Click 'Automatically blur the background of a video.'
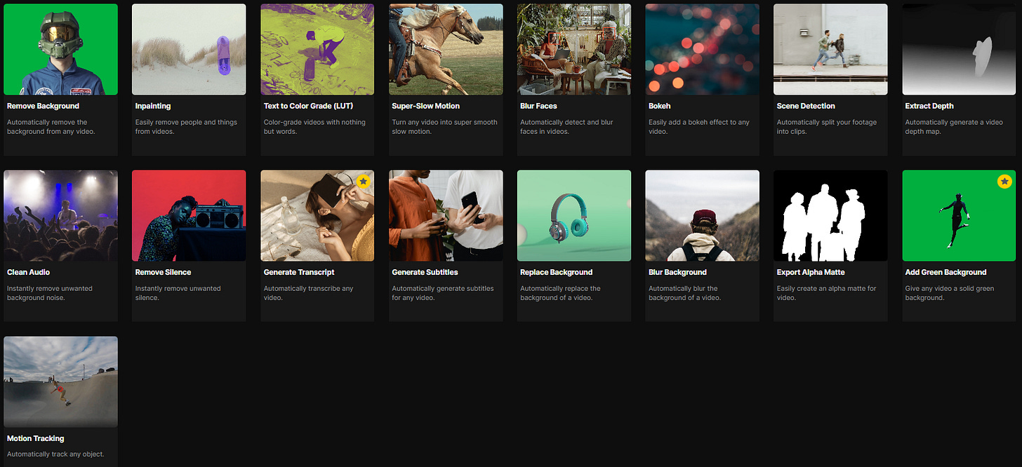This screenshot has height=467, width=1022. pos(685,293)
